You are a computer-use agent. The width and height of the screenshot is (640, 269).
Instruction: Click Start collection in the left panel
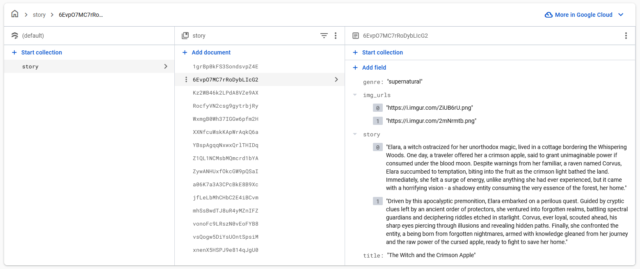41,52
